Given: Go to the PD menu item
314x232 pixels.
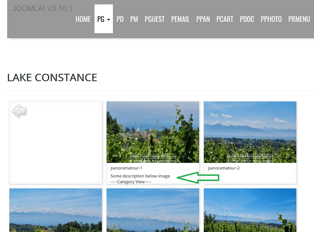Looking at the screenshot, I should (120, 19).
